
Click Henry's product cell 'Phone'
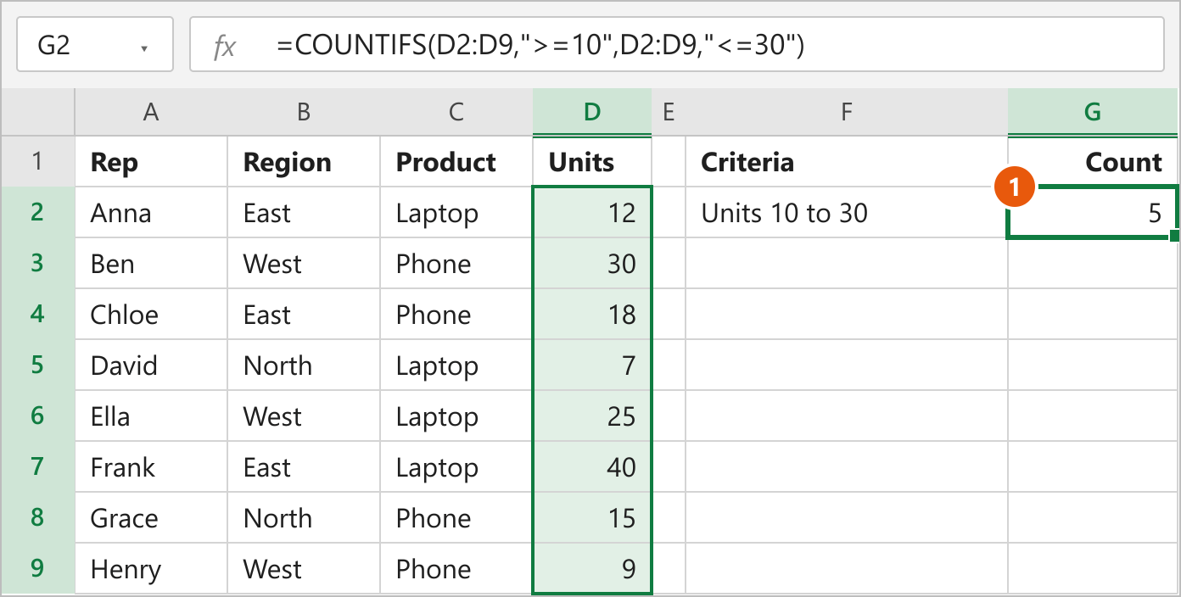click(x=456, y=568)
